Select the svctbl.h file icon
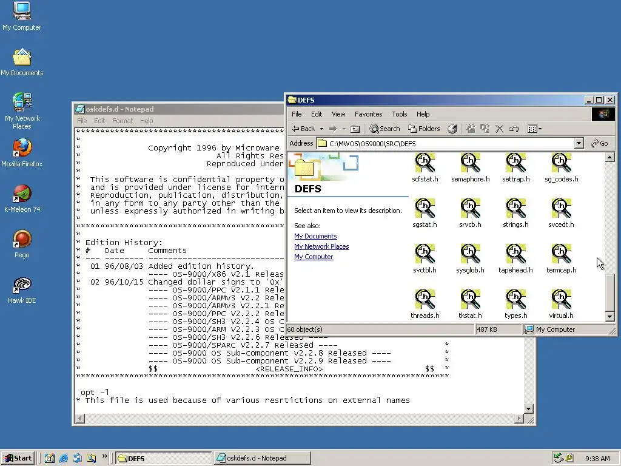Viewport: 621px width, 466px height. click(425, 254)
